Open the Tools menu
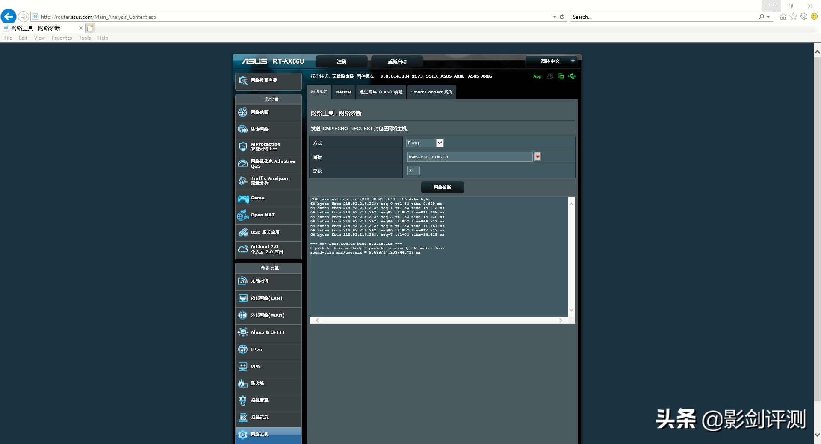Image resolution: width=821 pixels, height=444 pixels. click(x=85, y=38)
